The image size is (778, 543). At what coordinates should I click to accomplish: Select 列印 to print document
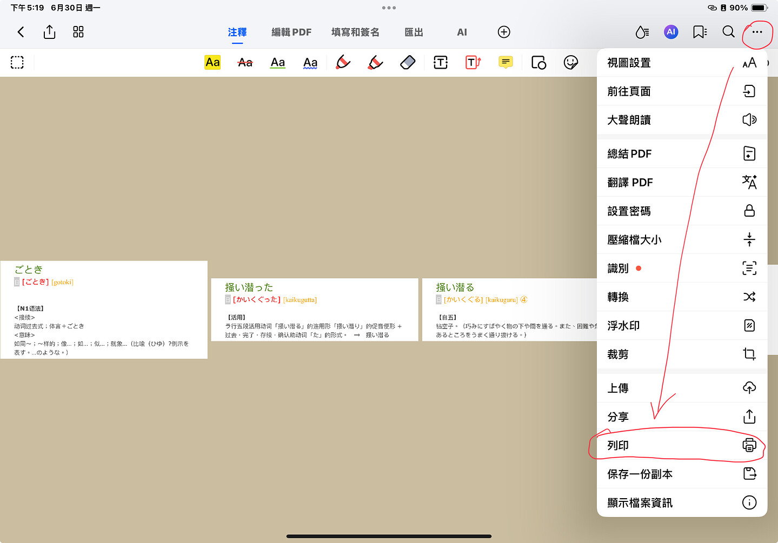[682, 445]
